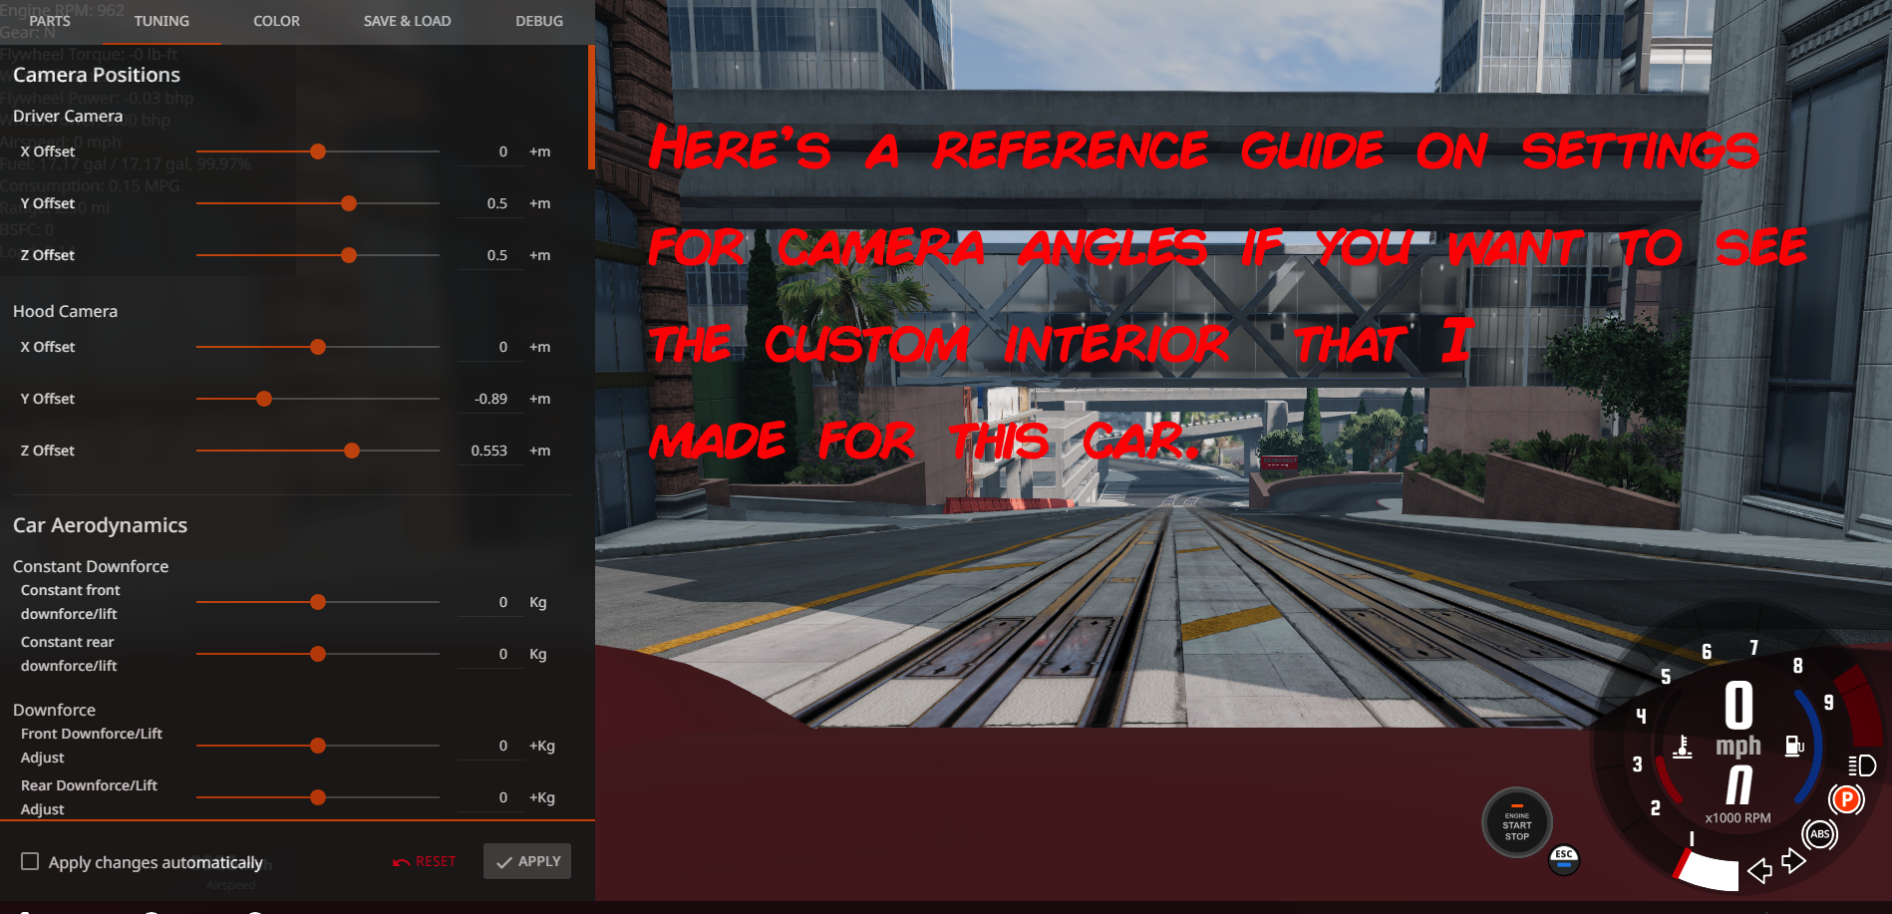1892x914 pixels.
Task: Click Front Downforce/Lift Adjust slider handle
Action: [x=318, y=746]
